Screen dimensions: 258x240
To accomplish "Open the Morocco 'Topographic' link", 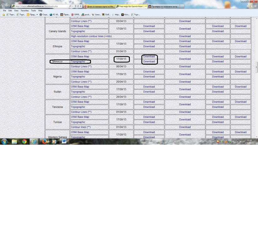I will coord(78,62).
